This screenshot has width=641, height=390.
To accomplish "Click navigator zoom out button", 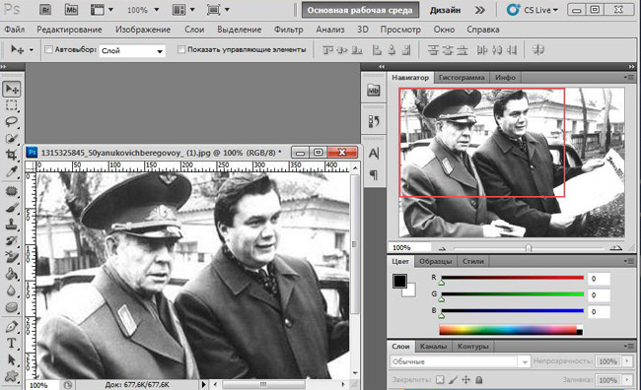I will click(442, 248).
